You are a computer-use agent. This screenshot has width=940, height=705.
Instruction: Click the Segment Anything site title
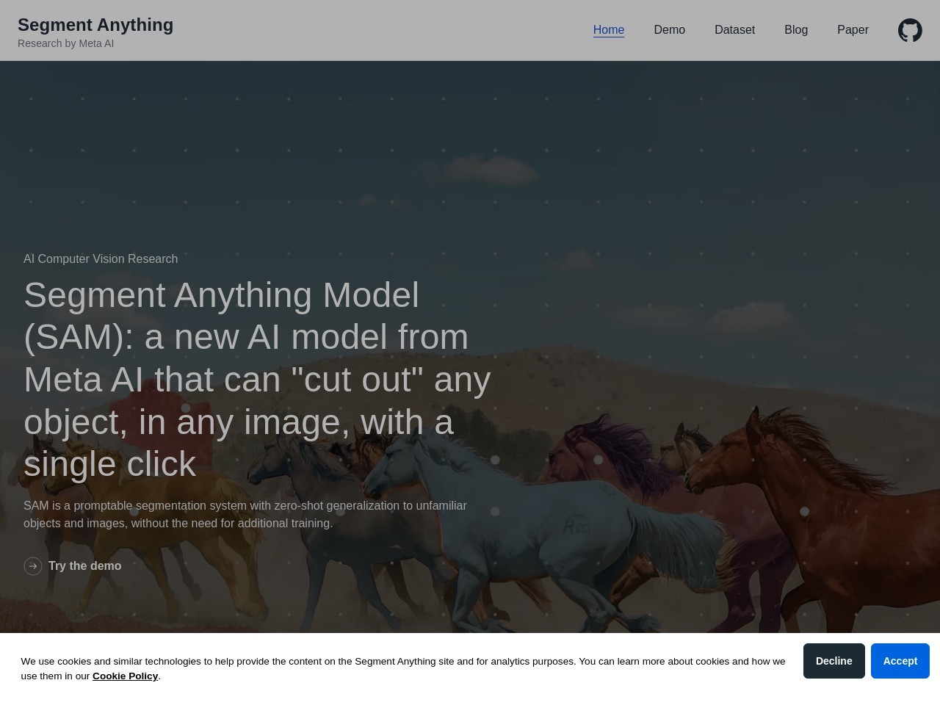point(95,25)
